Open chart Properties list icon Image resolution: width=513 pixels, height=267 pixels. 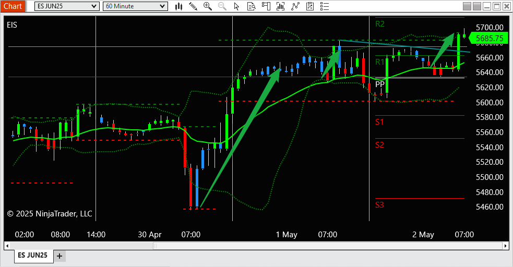pos(325,6)
